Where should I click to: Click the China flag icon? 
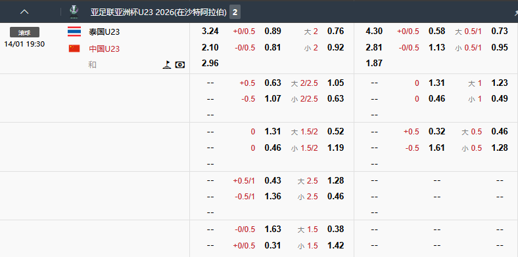coord(74,49)
